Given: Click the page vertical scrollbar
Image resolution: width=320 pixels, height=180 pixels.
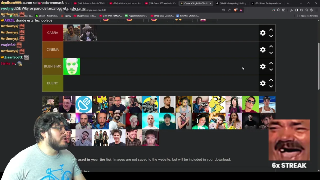Looking at the screenshot, I should (x=318, y=66).
